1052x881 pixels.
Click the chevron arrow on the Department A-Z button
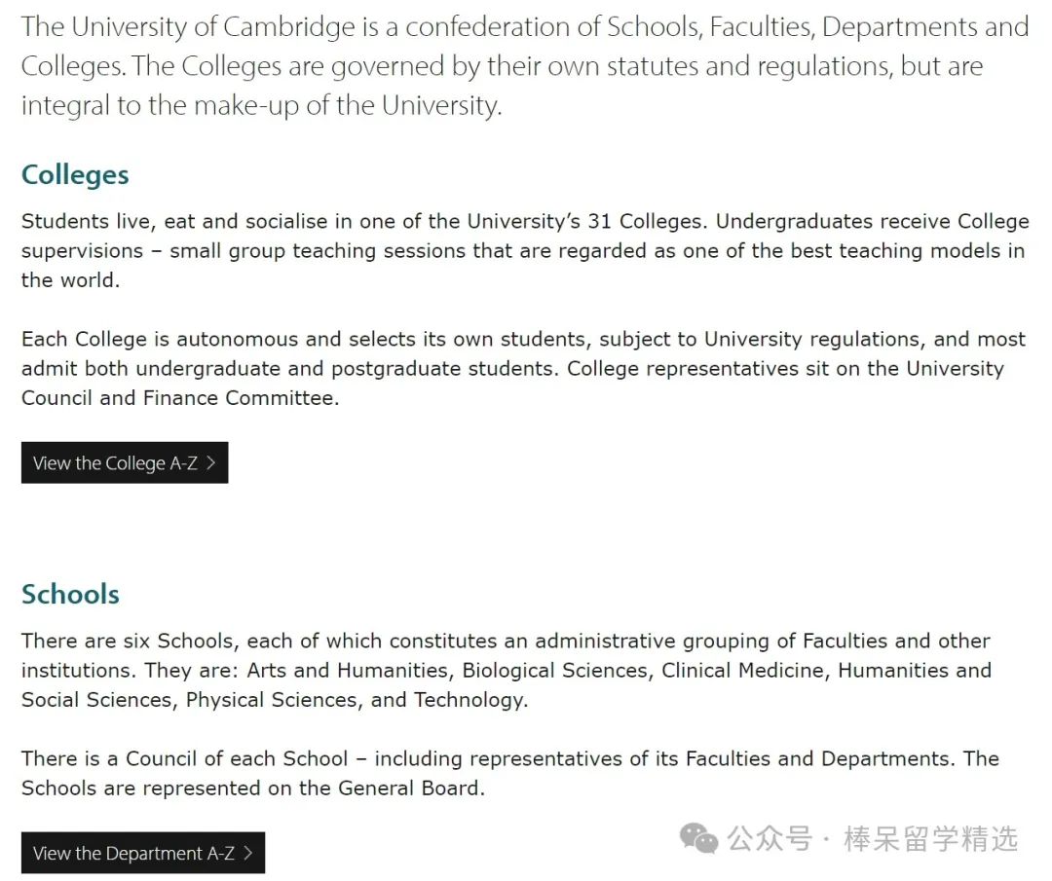pos(249,853)
